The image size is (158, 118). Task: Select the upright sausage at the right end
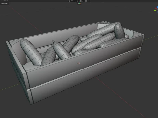(119, 31)
